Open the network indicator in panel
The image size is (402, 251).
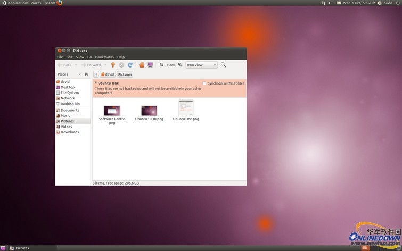324,3
